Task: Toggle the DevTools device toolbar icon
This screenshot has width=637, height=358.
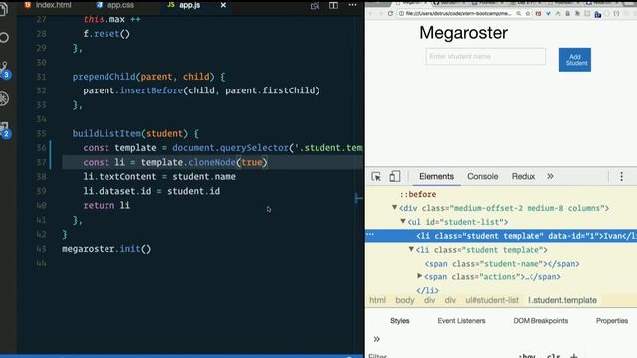Action: click(x=394, y=176)
